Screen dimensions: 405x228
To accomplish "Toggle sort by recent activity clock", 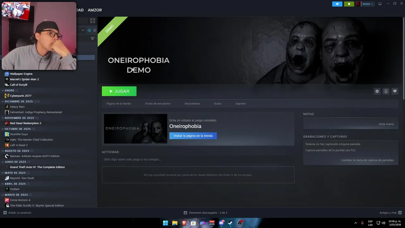I will (x=89, y=30).
